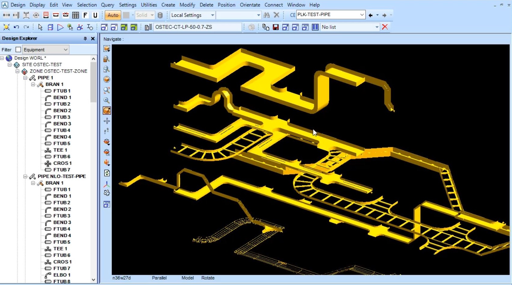Click the red X delete list icon

coord(385,27)
